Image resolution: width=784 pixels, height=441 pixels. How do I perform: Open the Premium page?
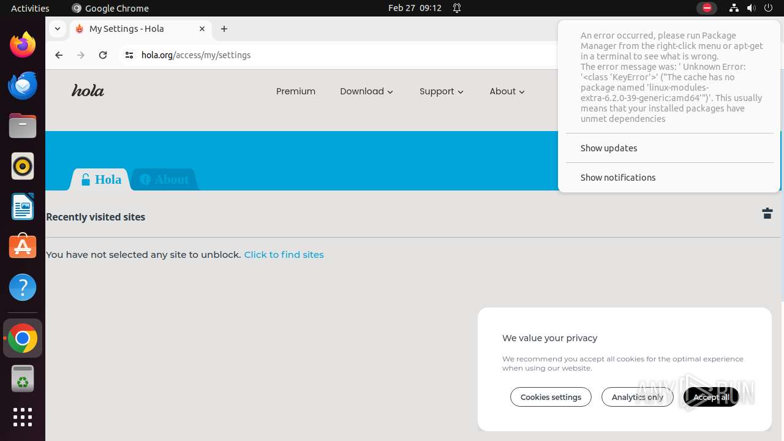tap(296, 91)
